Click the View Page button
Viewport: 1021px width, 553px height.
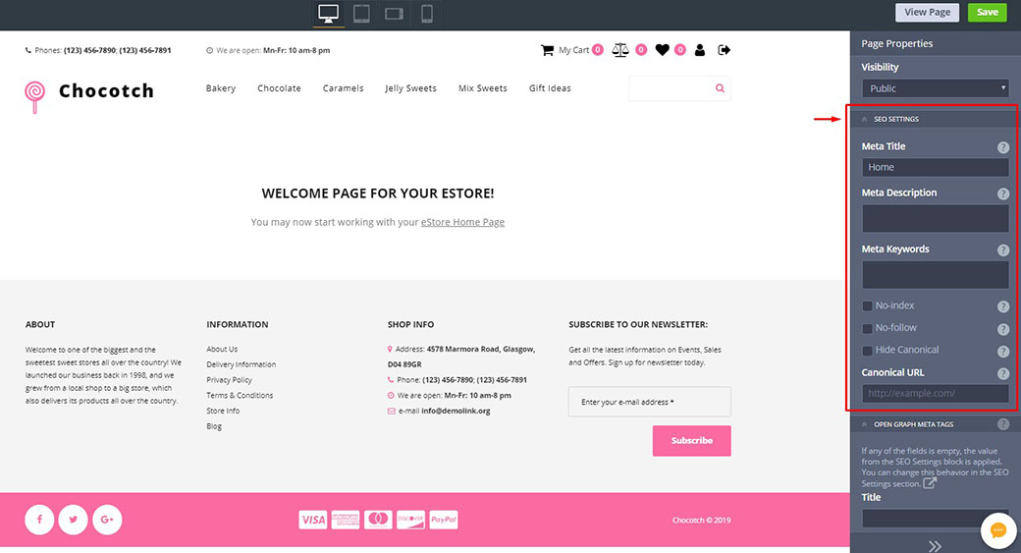(x=927, y=13)
